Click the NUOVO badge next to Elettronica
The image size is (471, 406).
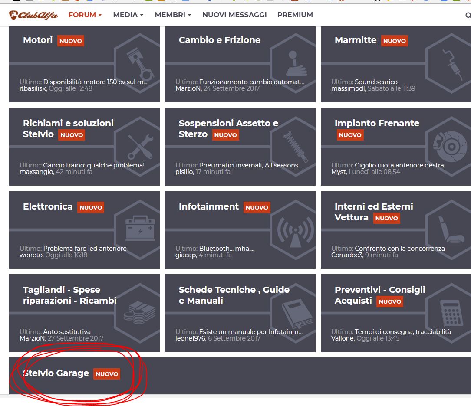tap(91, 207)
